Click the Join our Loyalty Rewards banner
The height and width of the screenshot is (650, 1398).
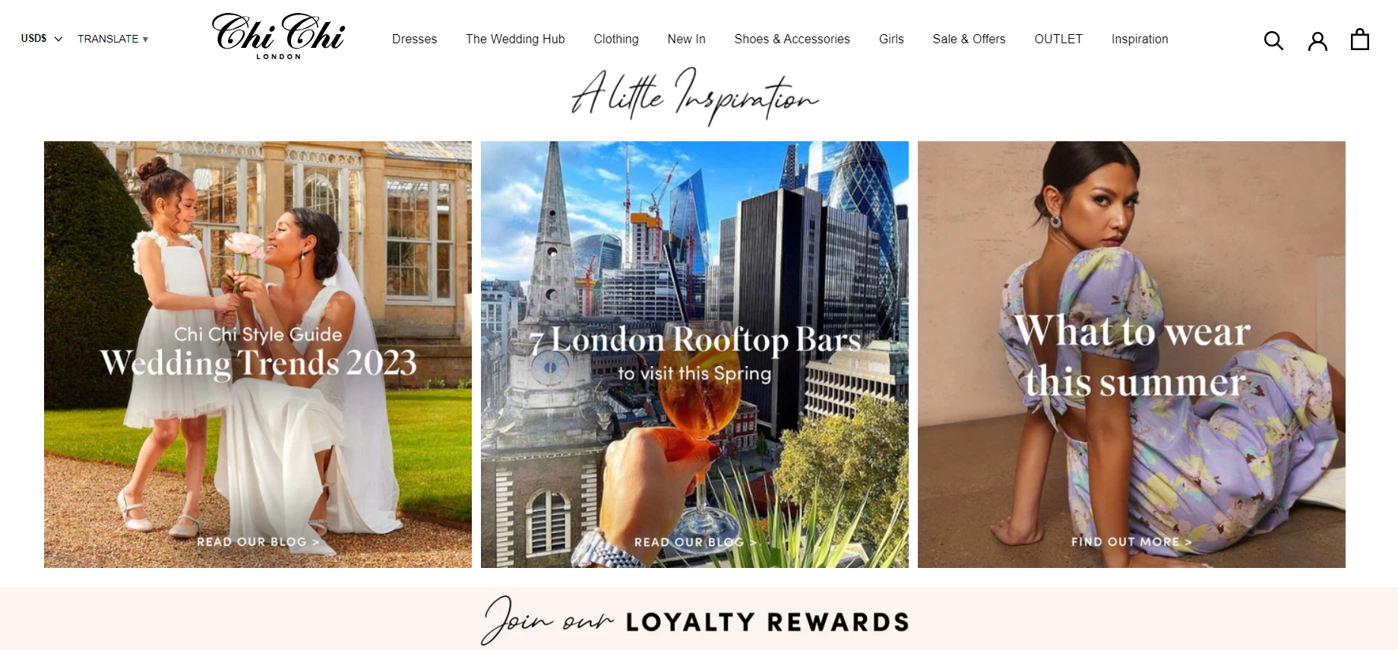pyautogui.click(x=698, y=619)
